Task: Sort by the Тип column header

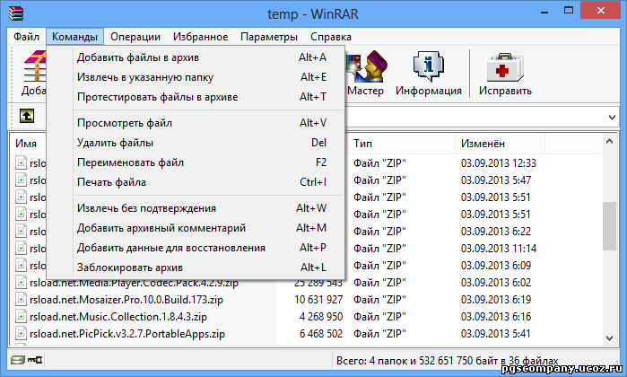Action: 401,144
